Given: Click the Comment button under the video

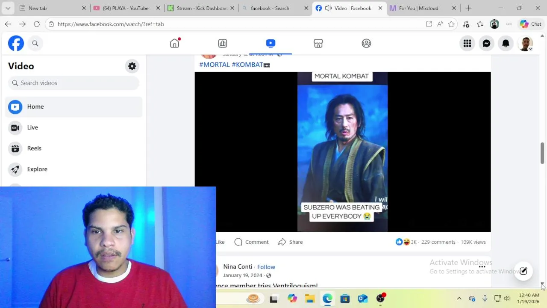Looking at the screenshot, I should point(252,242).
